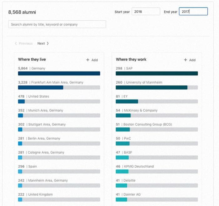Click plus icon in Where they live
The width and height of the screenshot is (219, 206).
click(x=88, y=60)
